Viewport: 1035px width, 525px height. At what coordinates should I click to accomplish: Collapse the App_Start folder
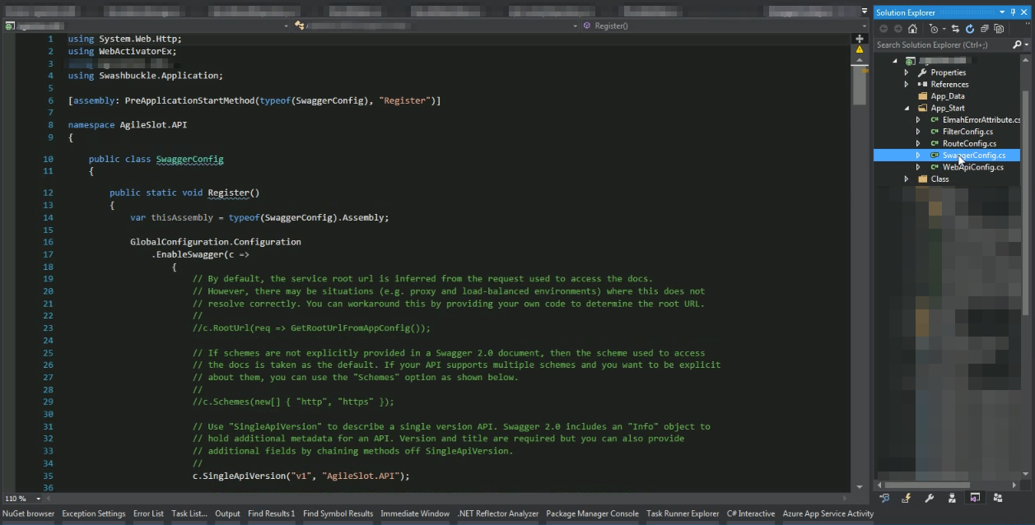click(x=907, y=108)
